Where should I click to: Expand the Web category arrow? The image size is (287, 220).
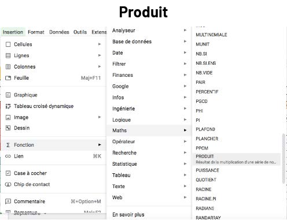coord(185,197)
